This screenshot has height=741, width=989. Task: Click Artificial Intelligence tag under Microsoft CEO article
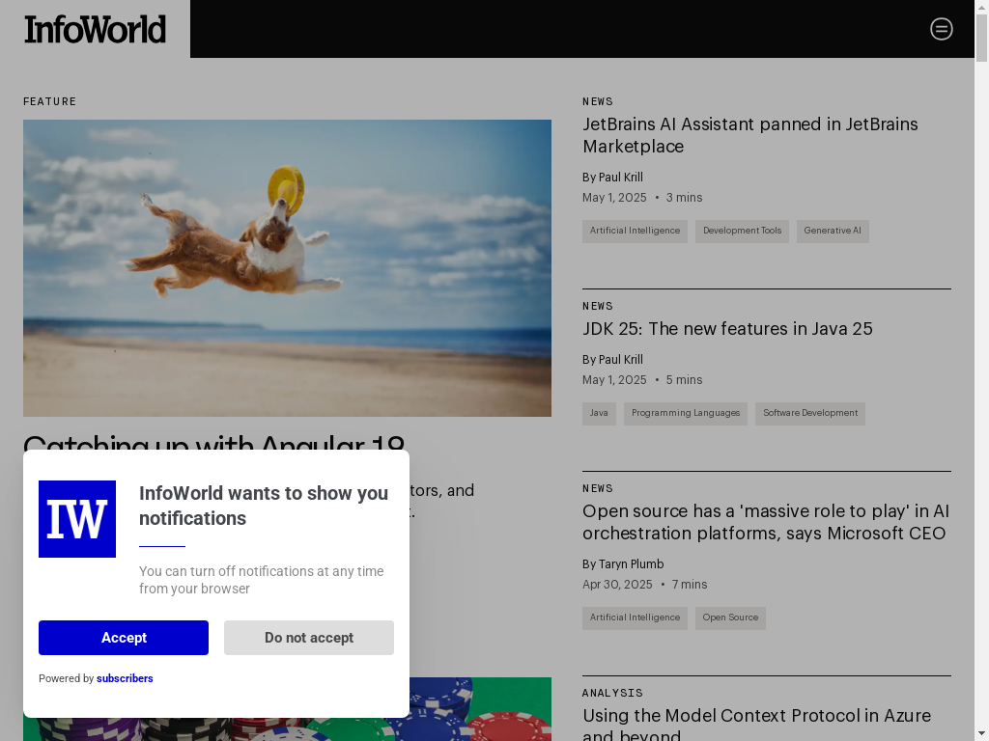[x=635, y=618]
